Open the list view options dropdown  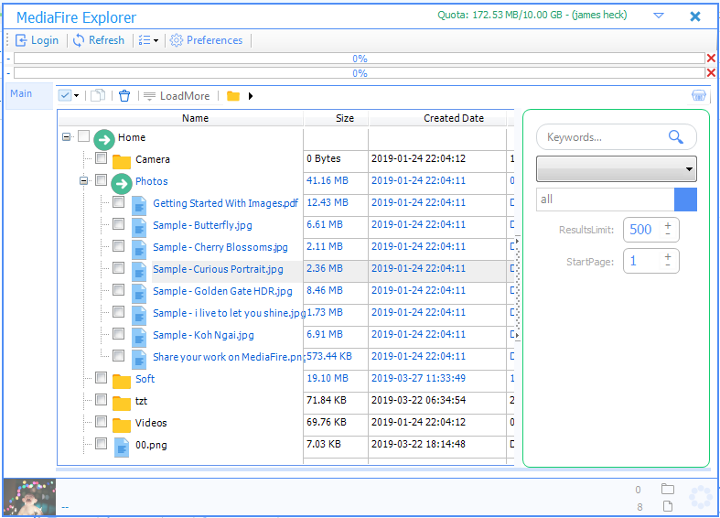148,40
